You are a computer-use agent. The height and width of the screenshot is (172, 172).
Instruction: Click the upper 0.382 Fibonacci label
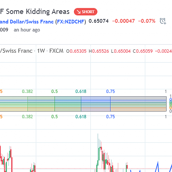(x=28, y=92)
